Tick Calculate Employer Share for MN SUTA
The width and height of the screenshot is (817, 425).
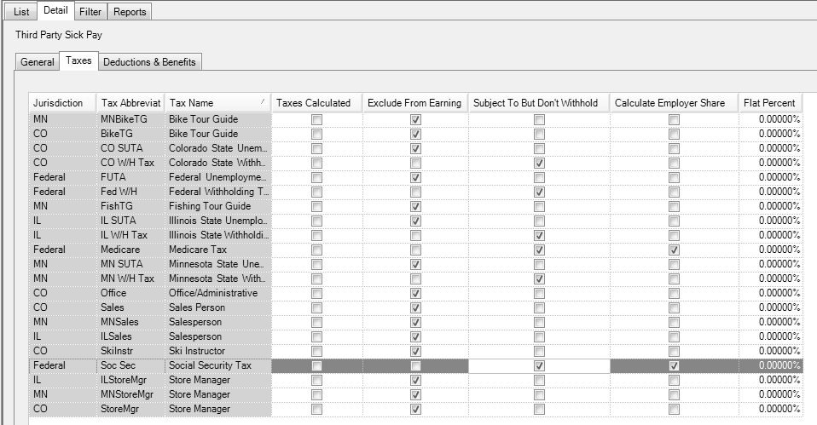click(674, 264)
